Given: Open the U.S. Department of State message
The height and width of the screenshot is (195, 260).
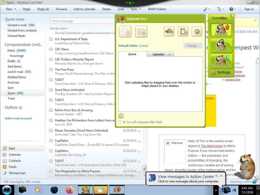Looking at the screenshot, I should (81, 41).
